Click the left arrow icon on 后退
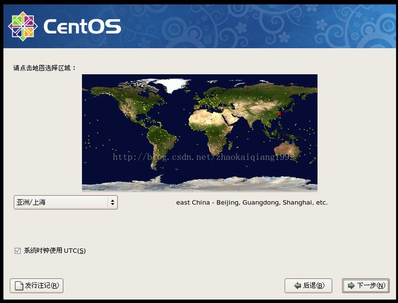This screenshot has width=398, height=303. tap(297, 286)
